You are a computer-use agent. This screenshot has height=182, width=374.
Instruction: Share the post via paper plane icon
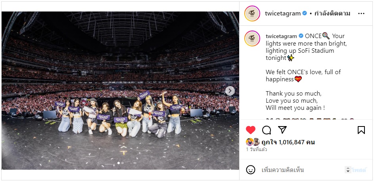[x=282, y=130]
